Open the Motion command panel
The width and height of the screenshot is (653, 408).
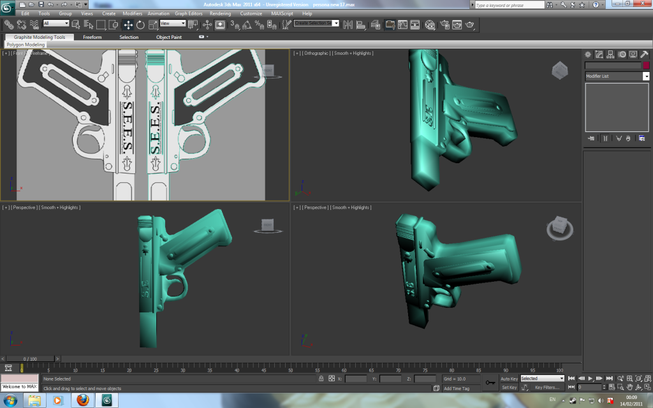[622, 55]
